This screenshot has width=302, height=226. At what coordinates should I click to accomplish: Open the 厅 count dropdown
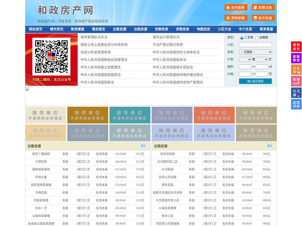262,59
